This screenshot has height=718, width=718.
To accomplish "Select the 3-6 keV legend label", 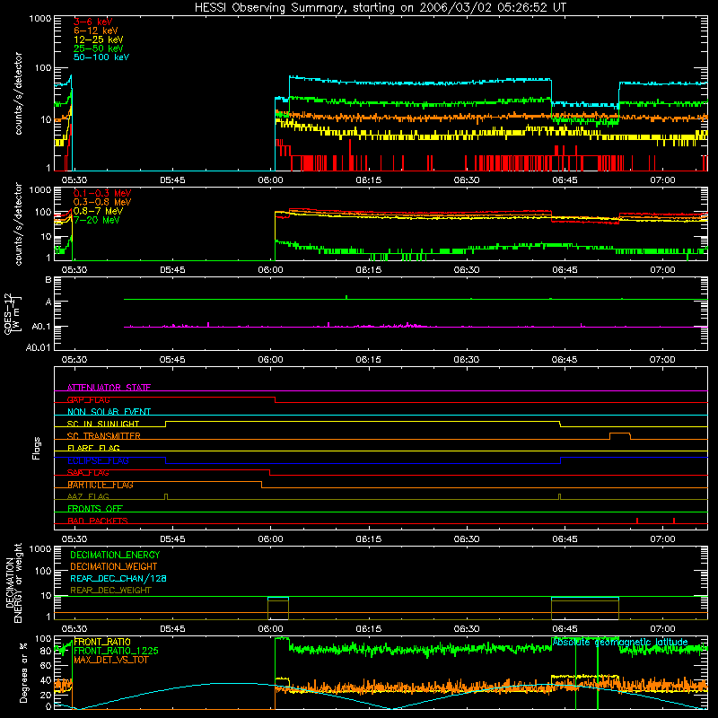I will (x=93, y=22).
